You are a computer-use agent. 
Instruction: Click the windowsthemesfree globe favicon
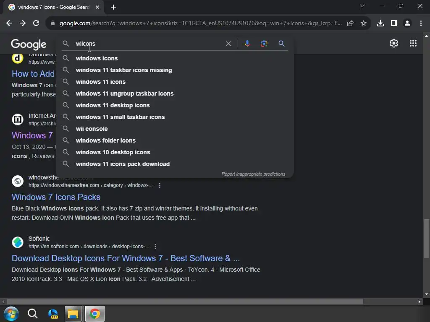click(18, 181)
